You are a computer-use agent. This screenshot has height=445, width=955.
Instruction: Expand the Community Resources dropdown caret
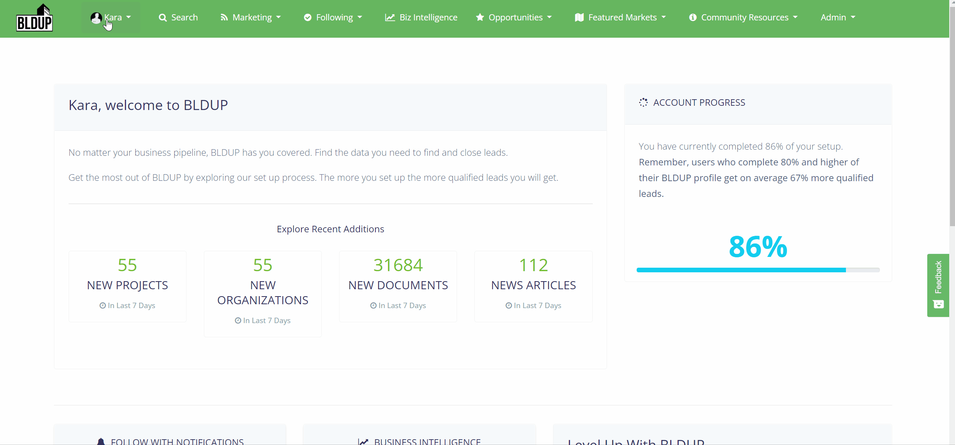tap(795, 17)
